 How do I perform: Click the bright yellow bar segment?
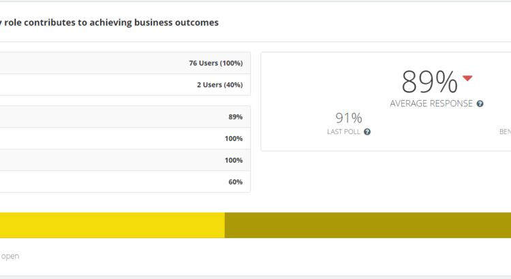(x=112, y=225)
